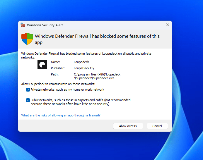Click the Cancel button
Image resolution: width=203 pixels, height=160 pixels.
coord(157,126)
